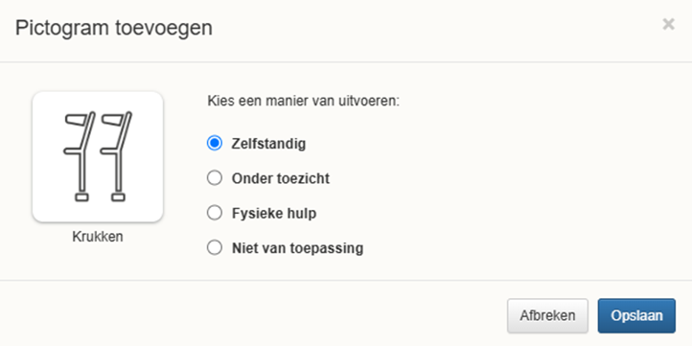The height and width of the screenshot is (346, 692).
Task: Save with the Opslaan button
Action: click(636, 315)
